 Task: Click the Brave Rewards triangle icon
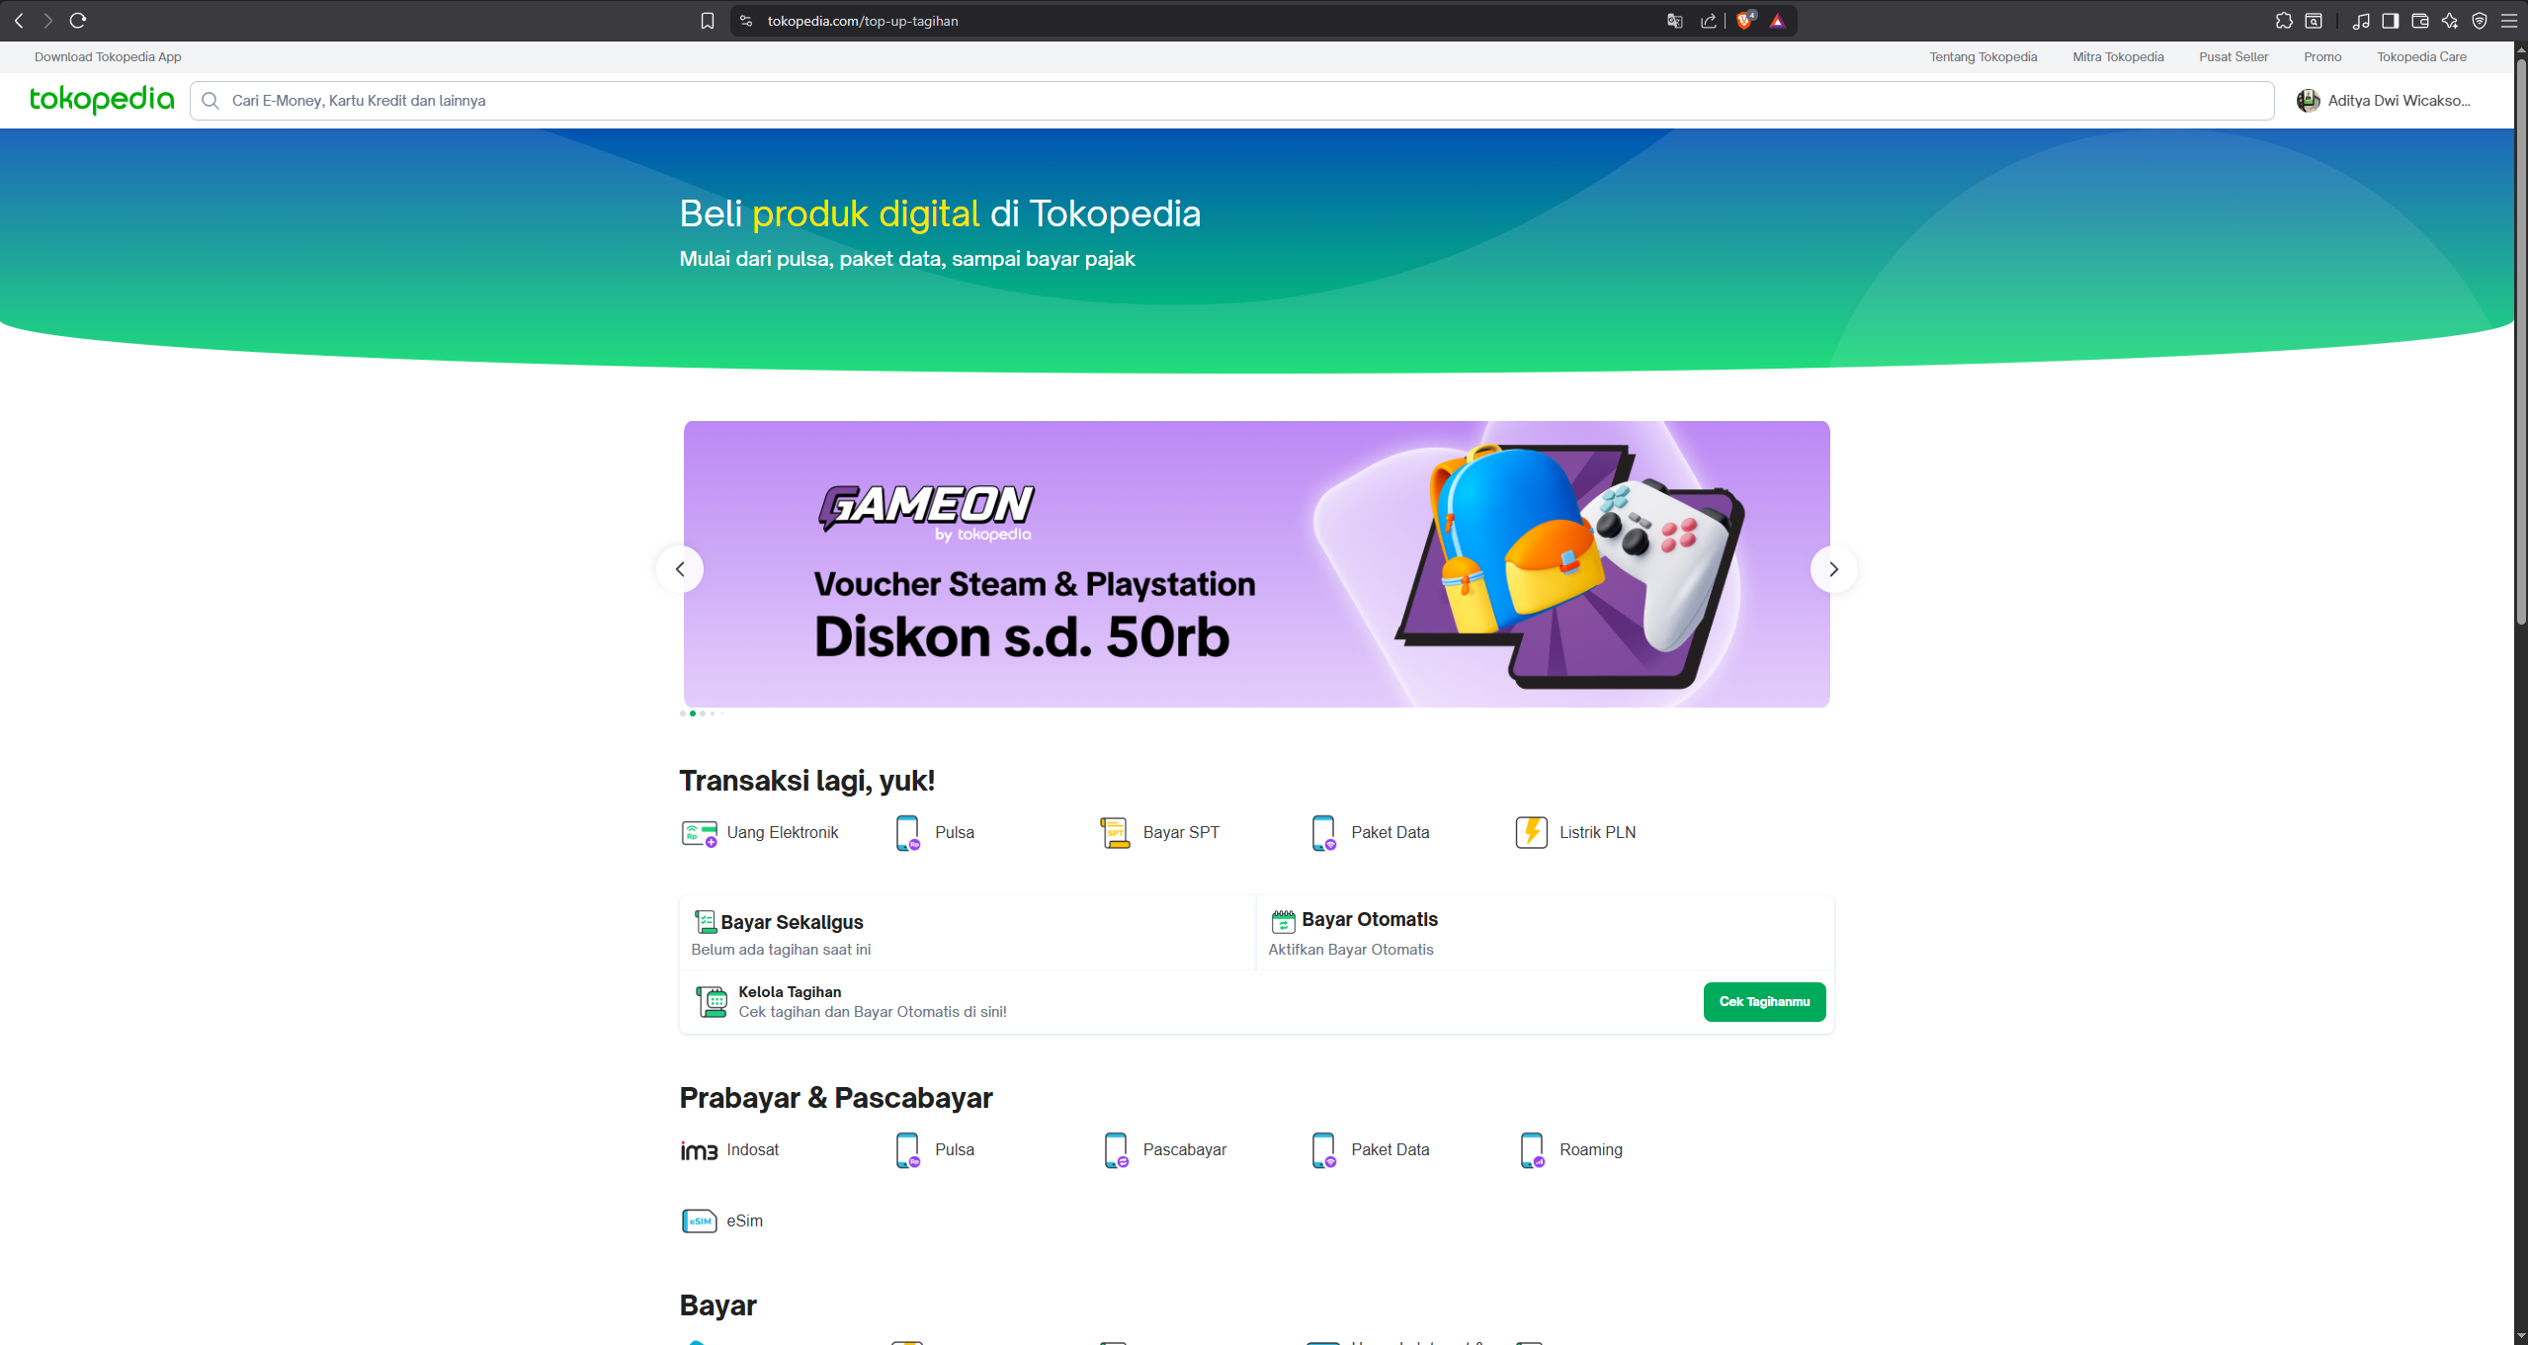pos(1777,21)
